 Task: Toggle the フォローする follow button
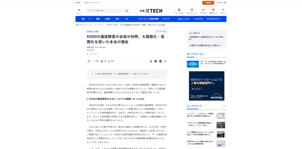pos(161,31)
